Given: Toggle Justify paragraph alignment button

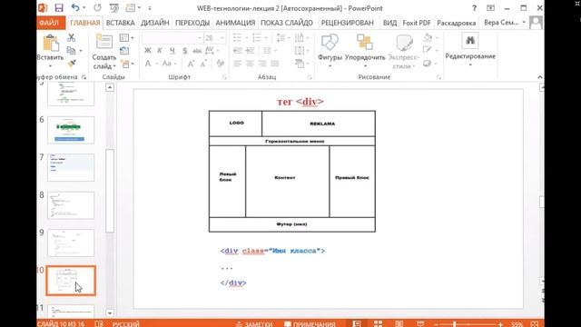Looking at the screenshot, I should [x=274, y=64].
